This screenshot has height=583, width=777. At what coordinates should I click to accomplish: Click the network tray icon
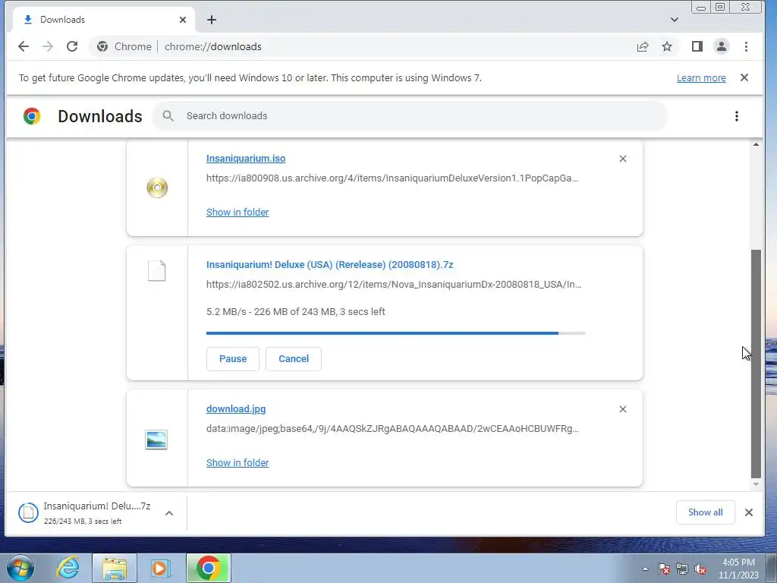(682, 569)
